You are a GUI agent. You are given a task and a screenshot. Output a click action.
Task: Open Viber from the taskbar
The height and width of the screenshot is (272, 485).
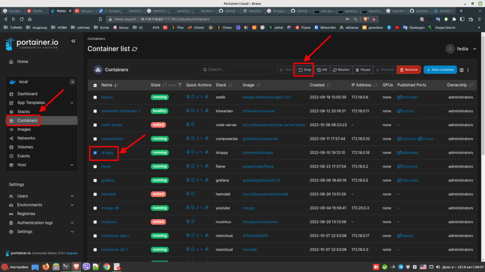[86, 267]
